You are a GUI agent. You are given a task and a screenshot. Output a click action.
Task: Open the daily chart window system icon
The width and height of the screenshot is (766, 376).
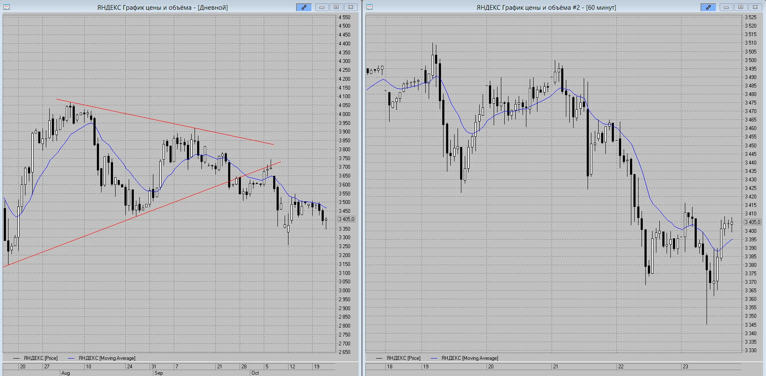(7, 7)
